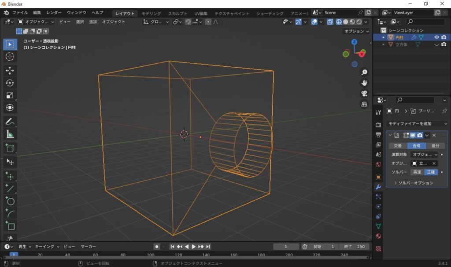
Task: Open the ファイル menu
Action: [x=20, y=13]
